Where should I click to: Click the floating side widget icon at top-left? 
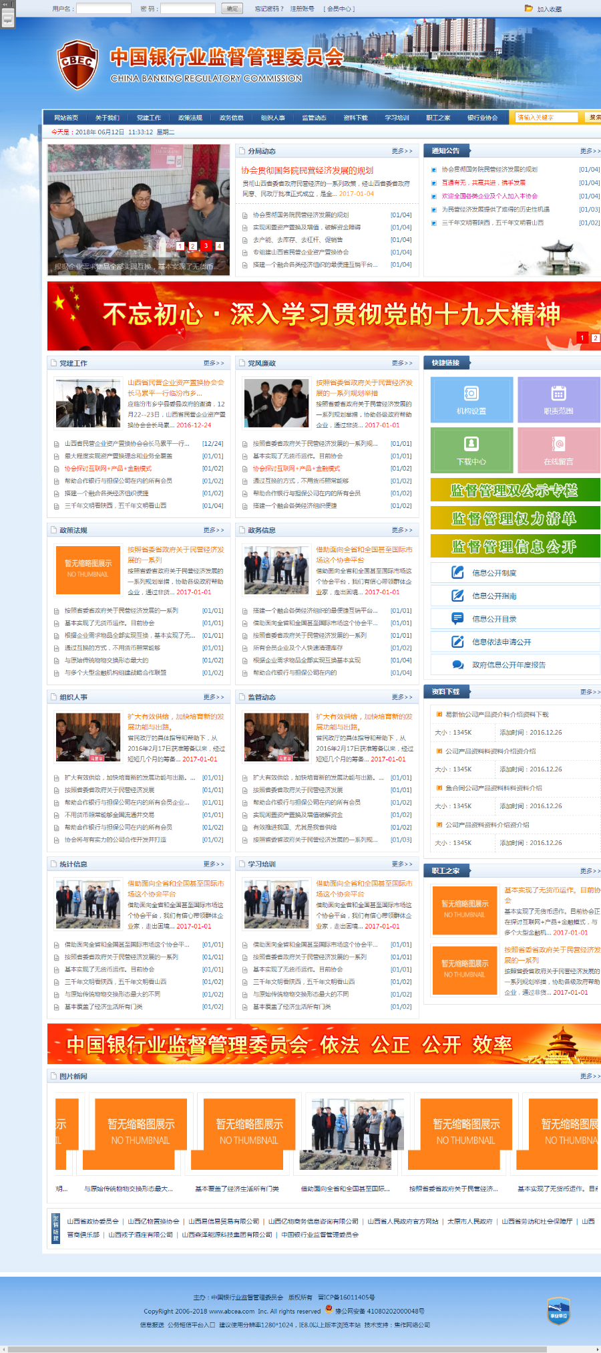8,19
